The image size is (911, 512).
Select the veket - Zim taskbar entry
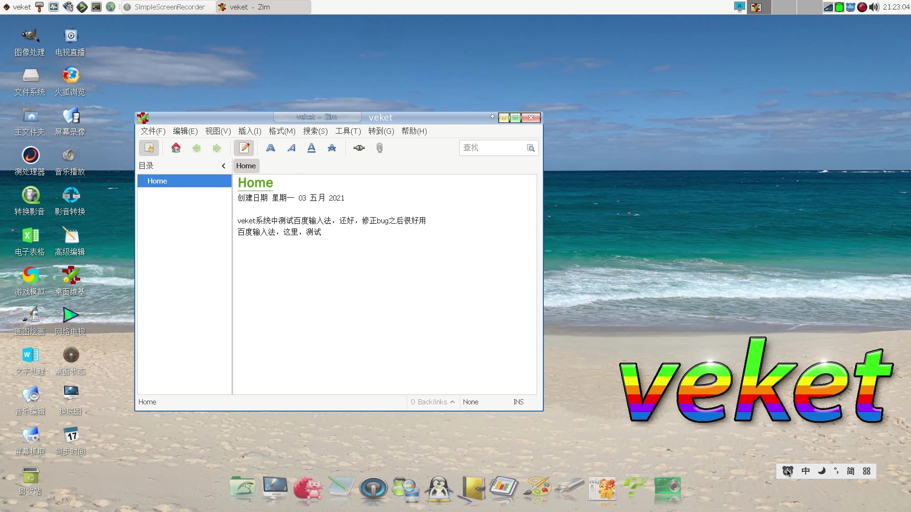pos(264,7)
